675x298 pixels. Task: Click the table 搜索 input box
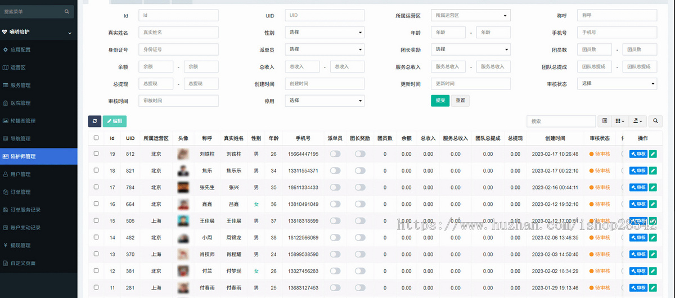click(561, 121)
